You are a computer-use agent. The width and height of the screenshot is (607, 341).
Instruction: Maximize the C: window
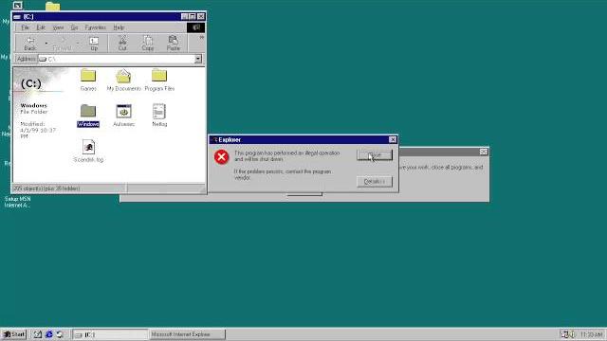(x=193, y=17)
